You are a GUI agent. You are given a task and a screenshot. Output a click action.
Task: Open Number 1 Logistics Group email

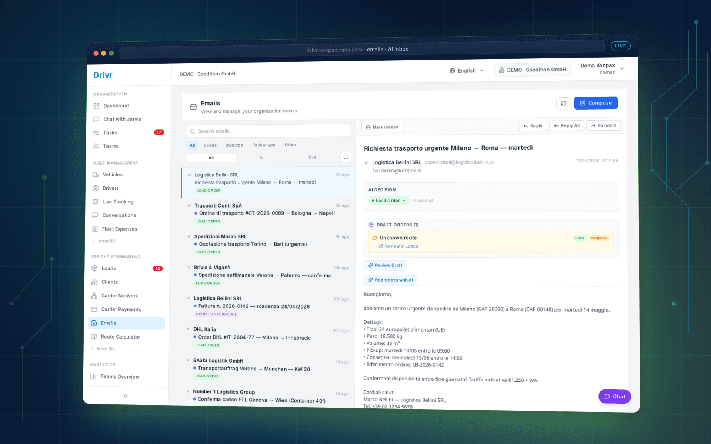pos(266,396)
